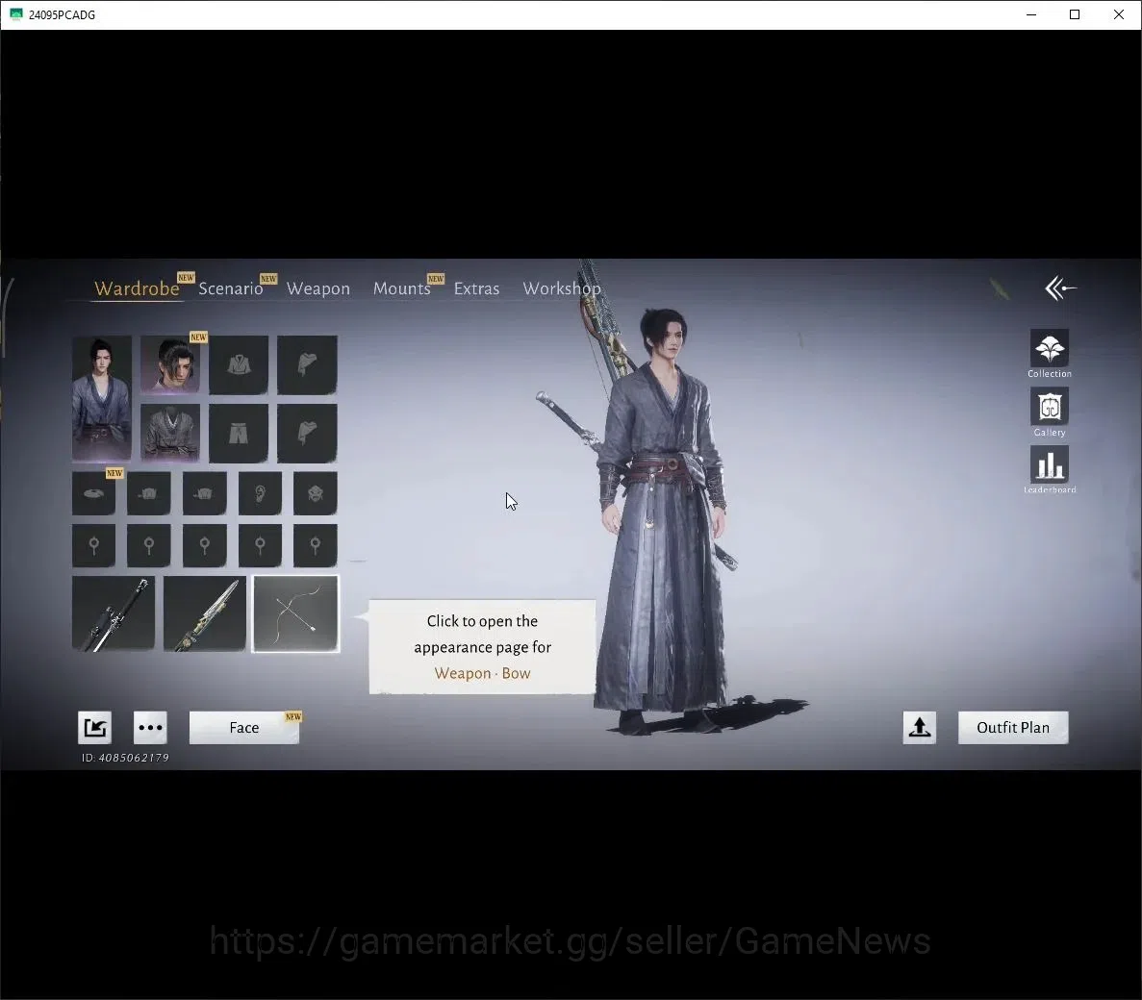Viewport: 1142px width, 1000px height.
Task: Open the cape slot beside the jacket slot
Action: [x=307, y=364]
